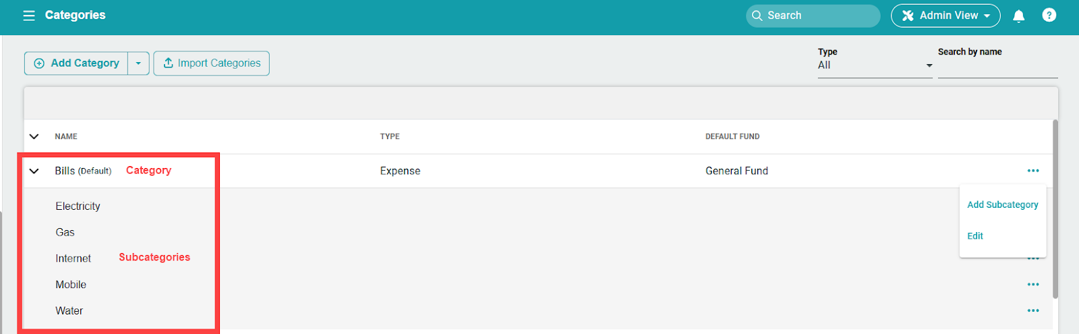Screen dimensions: 1079x334
Task: Open three-dot menu for Water subcategory
Action: [x=1032, y=310]
